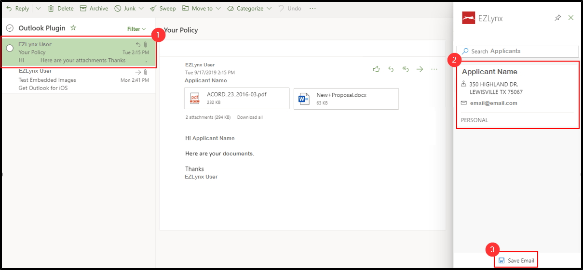Screen dimensions: 583x270
Task: Click the Your Policy subject heading
Action: pos(181,30)
